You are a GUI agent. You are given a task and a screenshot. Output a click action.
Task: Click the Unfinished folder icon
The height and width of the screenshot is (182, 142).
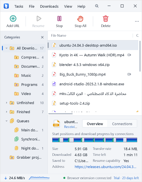pos(12,103)
